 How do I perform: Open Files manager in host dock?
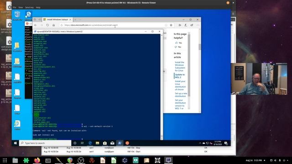[x=15, y=160]
